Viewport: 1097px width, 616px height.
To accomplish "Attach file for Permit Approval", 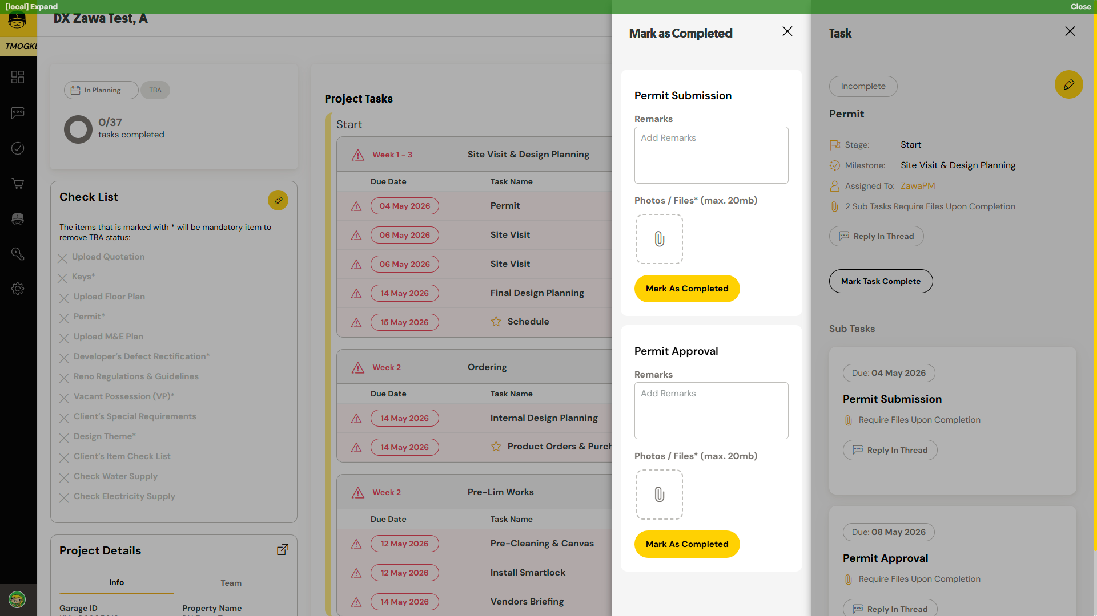I will 660,495.
